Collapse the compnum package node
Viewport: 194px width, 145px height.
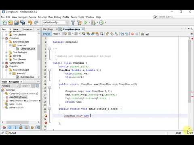[10, 45]
